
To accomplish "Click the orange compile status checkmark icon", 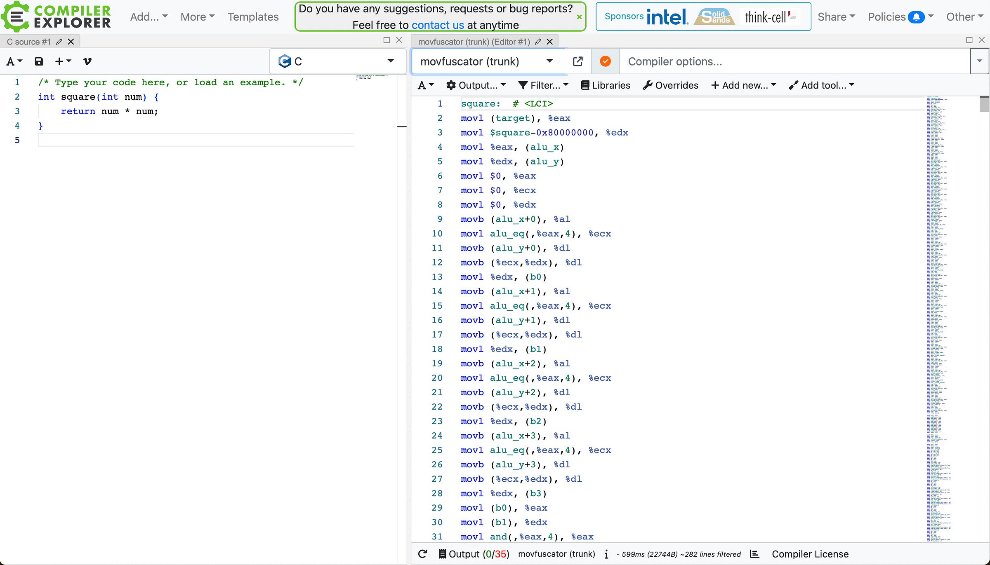I will click(605, 61).
